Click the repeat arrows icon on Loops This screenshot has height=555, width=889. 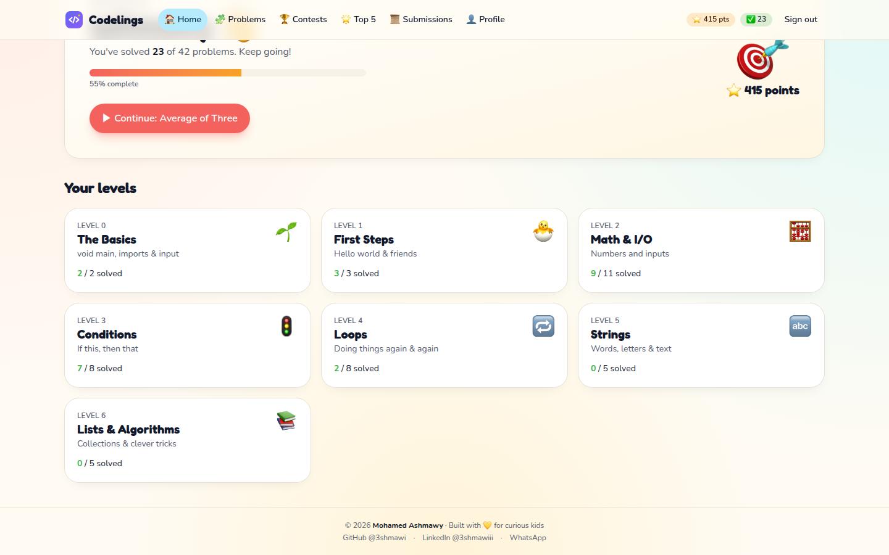click(x=543, y=326)
